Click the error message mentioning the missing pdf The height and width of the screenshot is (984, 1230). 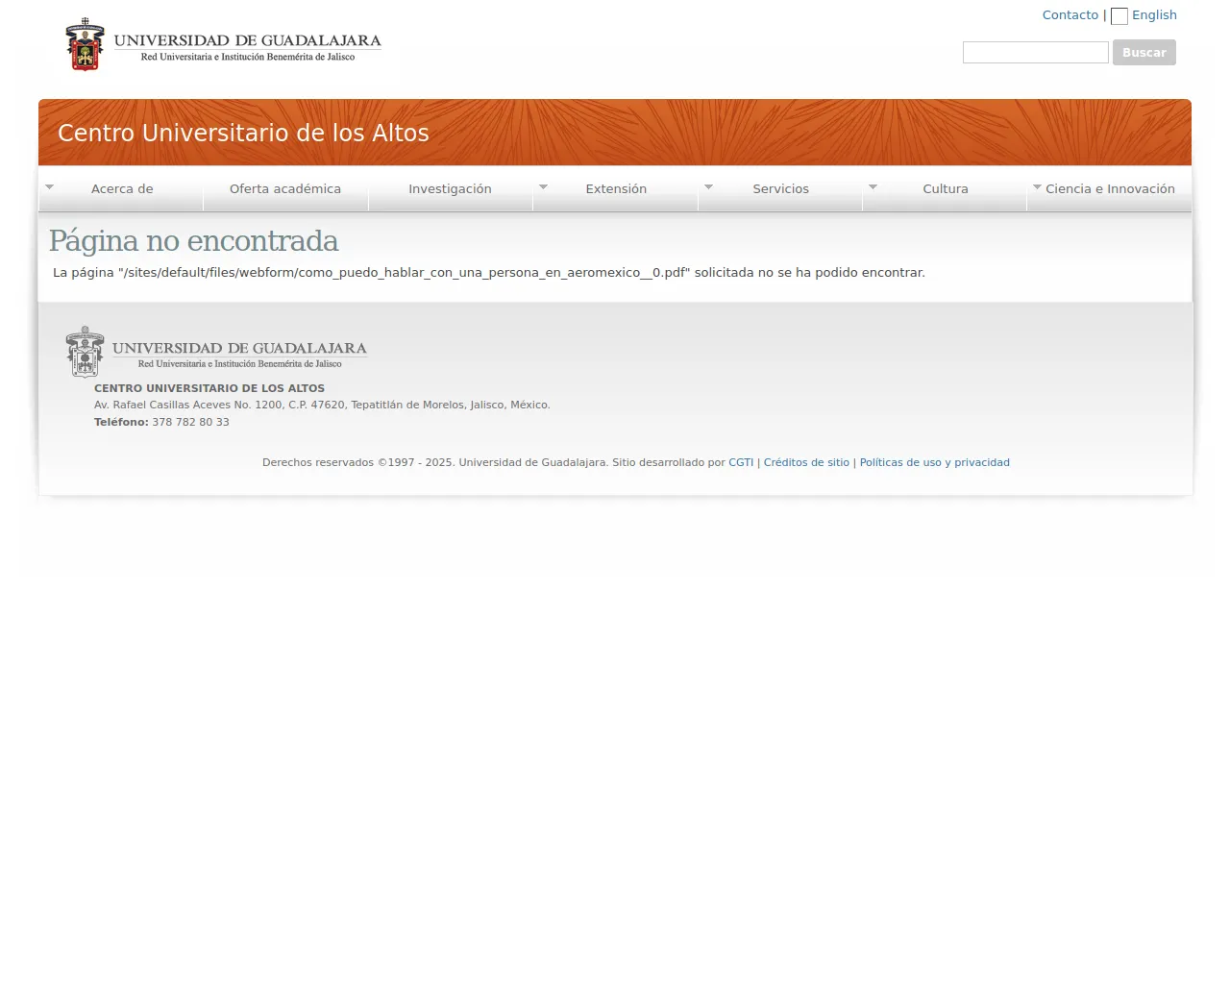pos(489,273)
